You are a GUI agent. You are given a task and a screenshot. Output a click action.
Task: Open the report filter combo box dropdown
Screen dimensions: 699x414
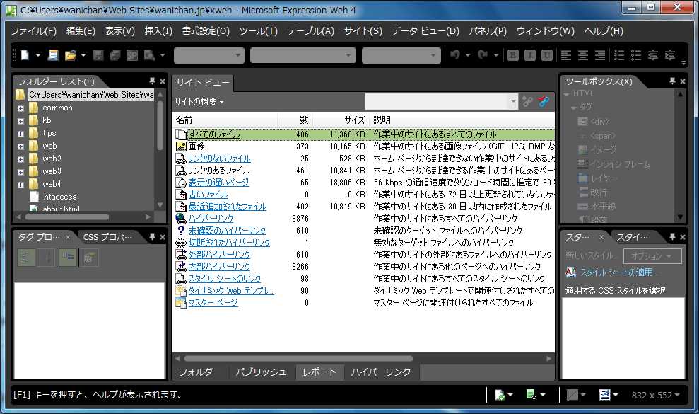pyautogui.click(x=512, y=101)
